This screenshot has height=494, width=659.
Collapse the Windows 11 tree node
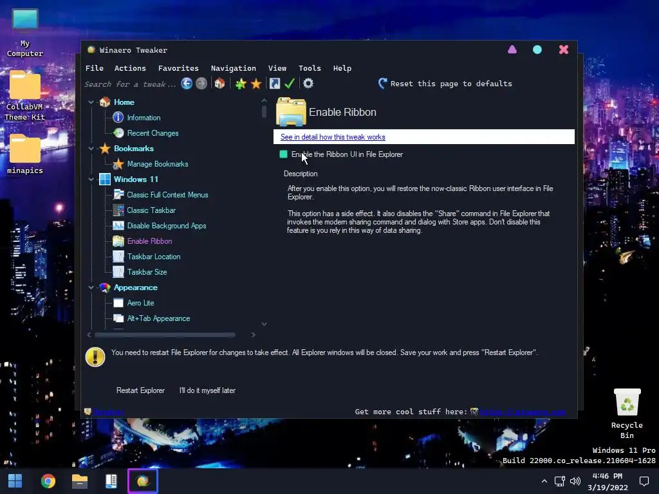pos(91,179)
